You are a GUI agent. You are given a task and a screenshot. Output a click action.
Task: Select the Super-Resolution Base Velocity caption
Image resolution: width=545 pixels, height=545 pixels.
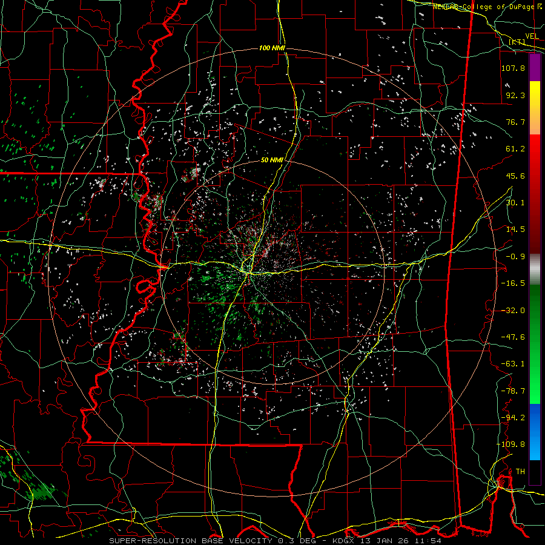[x=275, y=541]
